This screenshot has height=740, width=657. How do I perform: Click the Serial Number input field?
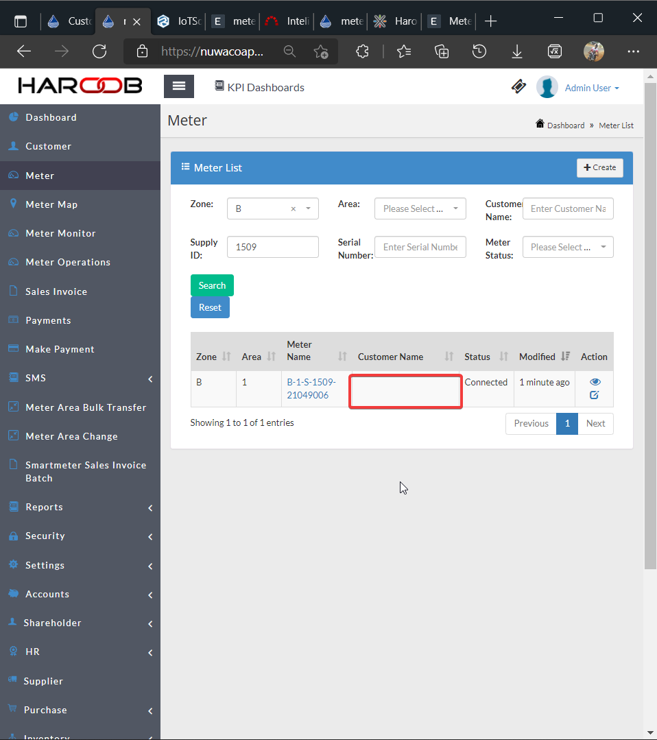(x=420, y=247)
